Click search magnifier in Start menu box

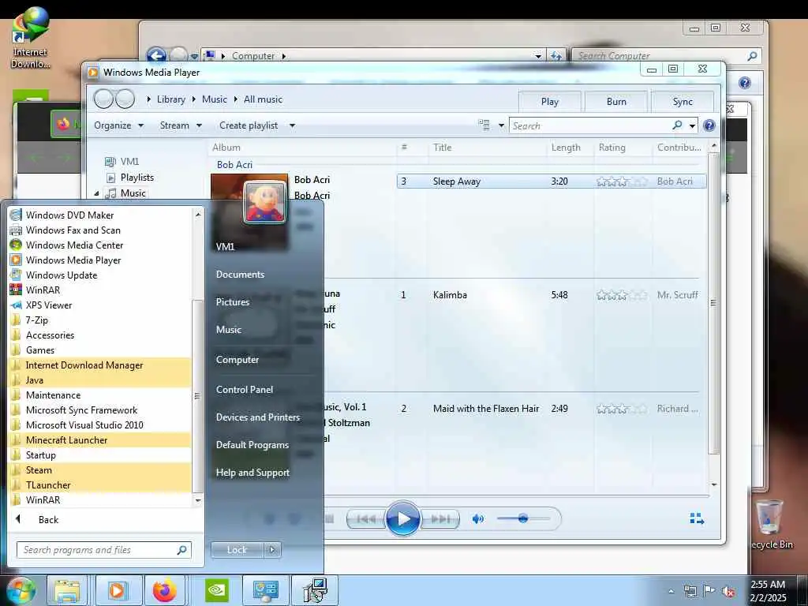click(x=182, y=550)
